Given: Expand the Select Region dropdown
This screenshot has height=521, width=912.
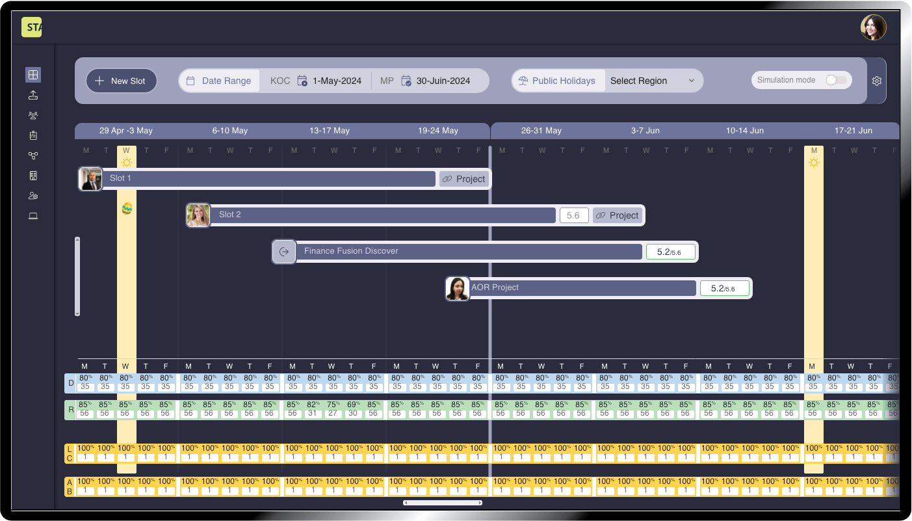Looking at the screenshot, I should 653,81.
